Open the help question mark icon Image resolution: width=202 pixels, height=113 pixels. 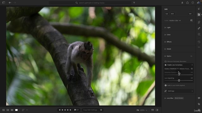pos(193,3)
